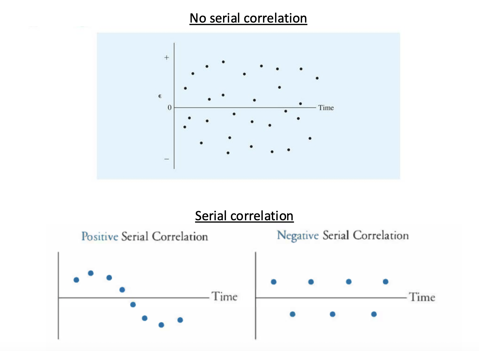Click the rightmost dot in the positive correlation chart

tap(180, 320)
